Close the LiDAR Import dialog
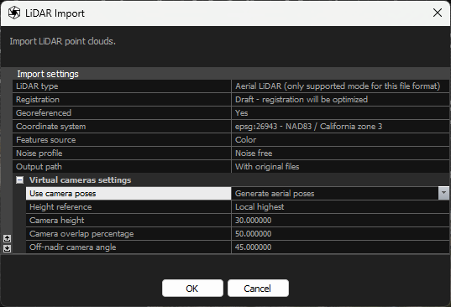The height and width of the screenshot is (307, 451). pos(438,13)
